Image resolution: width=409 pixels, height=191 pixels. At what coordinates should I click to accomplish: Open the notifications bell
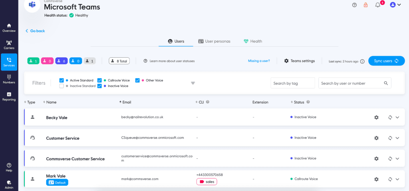pyautogui.click(x=377, y=5)
